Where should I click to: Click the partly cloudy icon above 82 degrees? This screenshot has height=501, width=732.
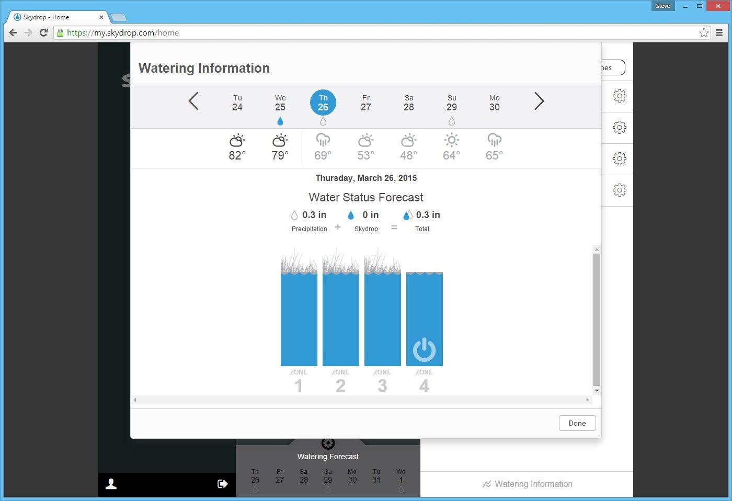pos(237,140)
